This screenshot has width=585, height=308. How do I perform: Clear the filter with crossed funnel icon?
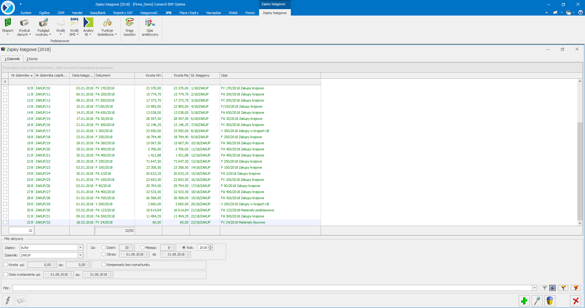point(576,288)
